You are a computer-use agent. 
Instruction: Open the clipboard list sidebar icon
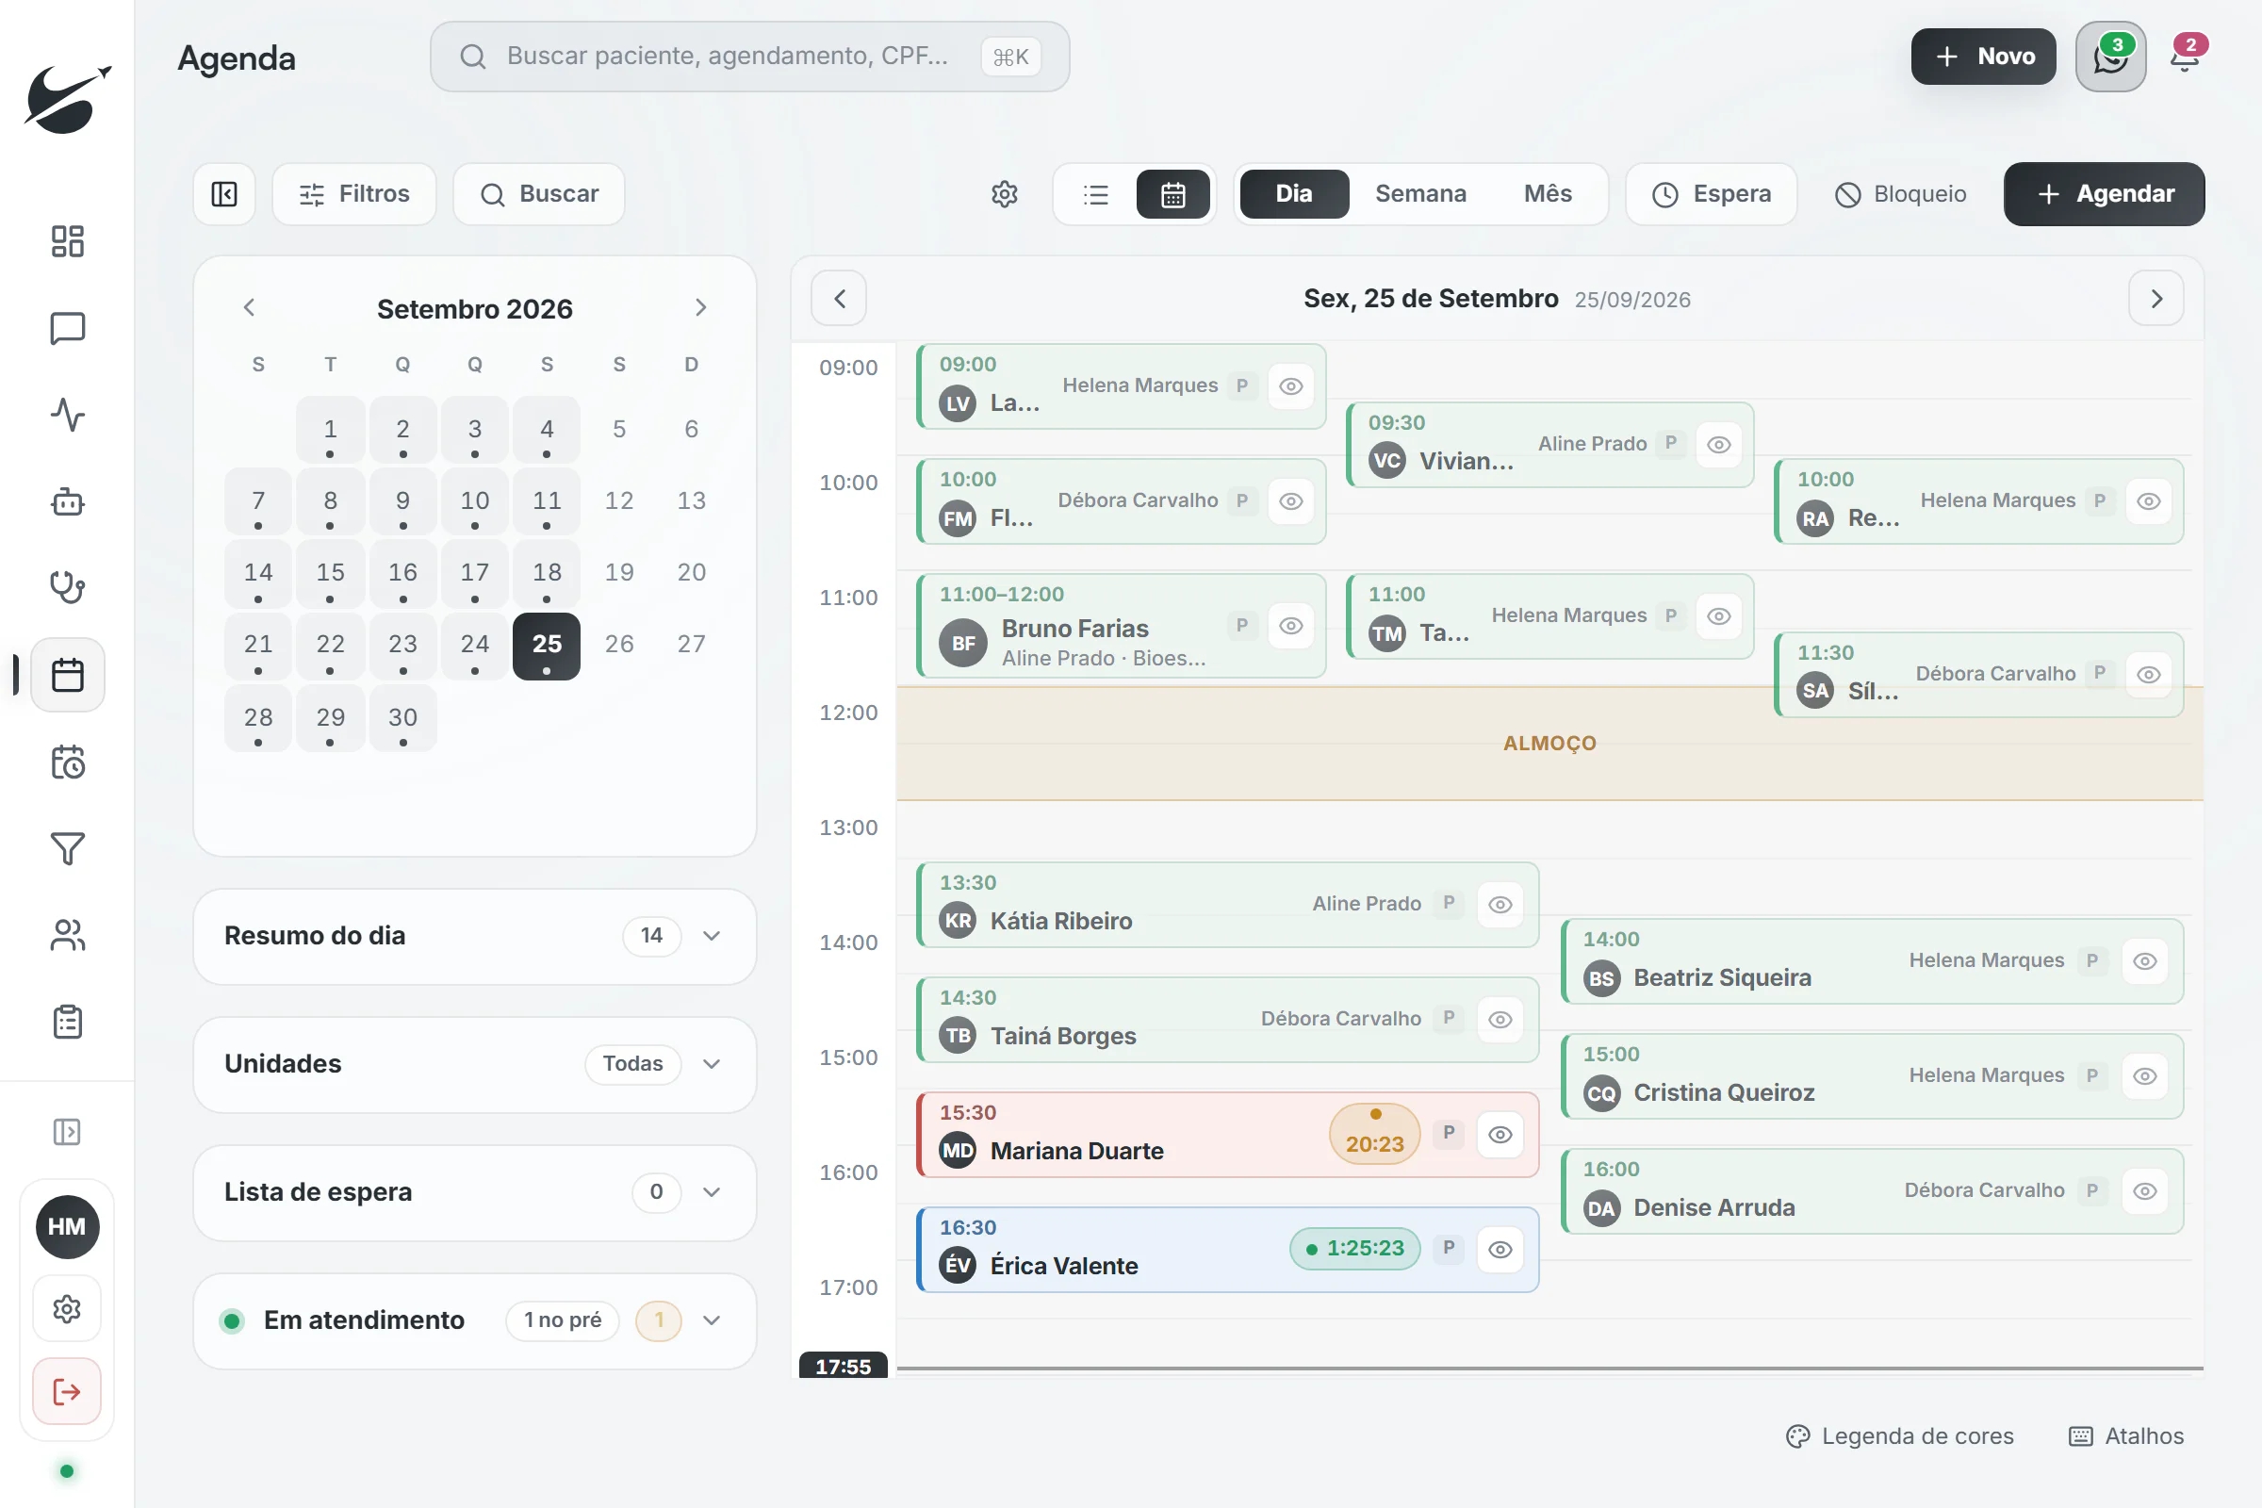click(x=67, y=1022)
